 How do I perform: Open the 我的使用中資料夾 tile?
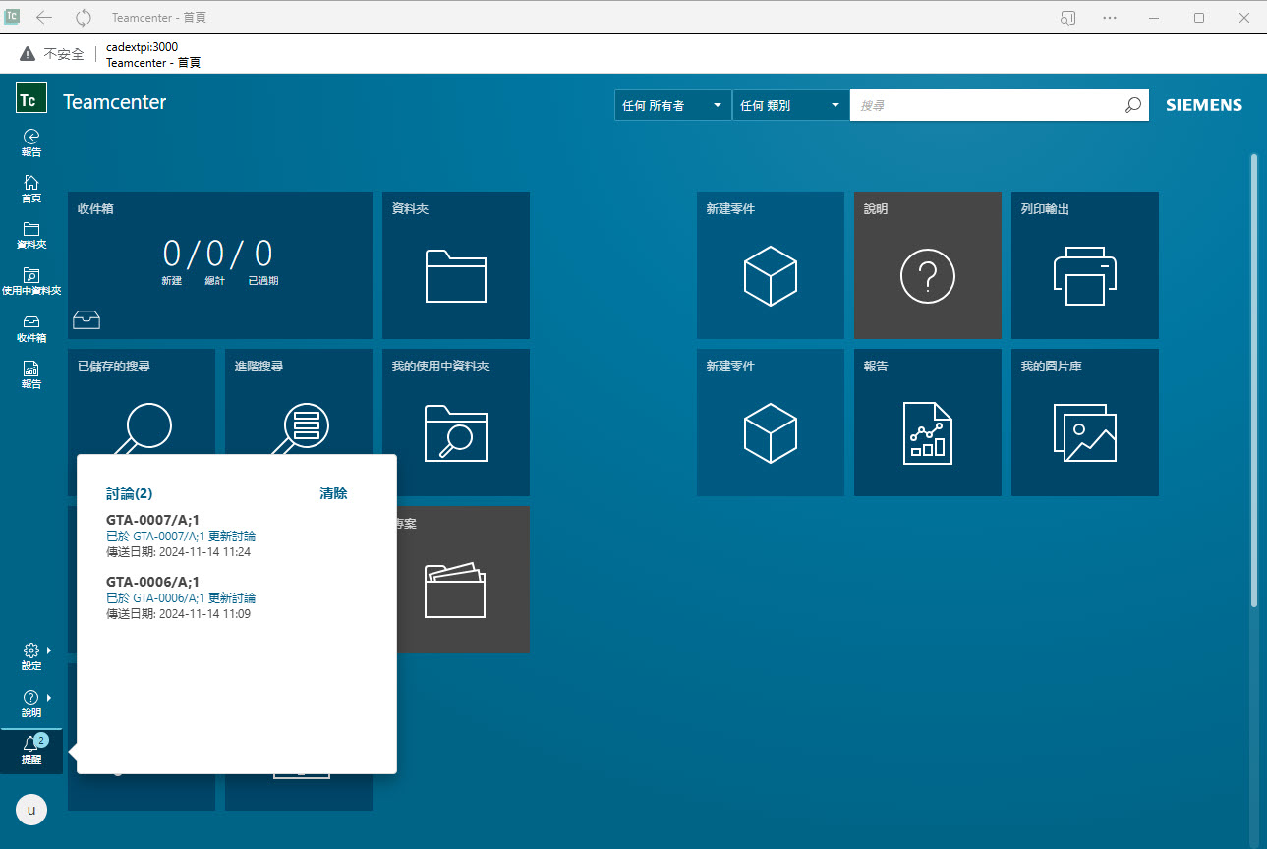pos(456,423)
